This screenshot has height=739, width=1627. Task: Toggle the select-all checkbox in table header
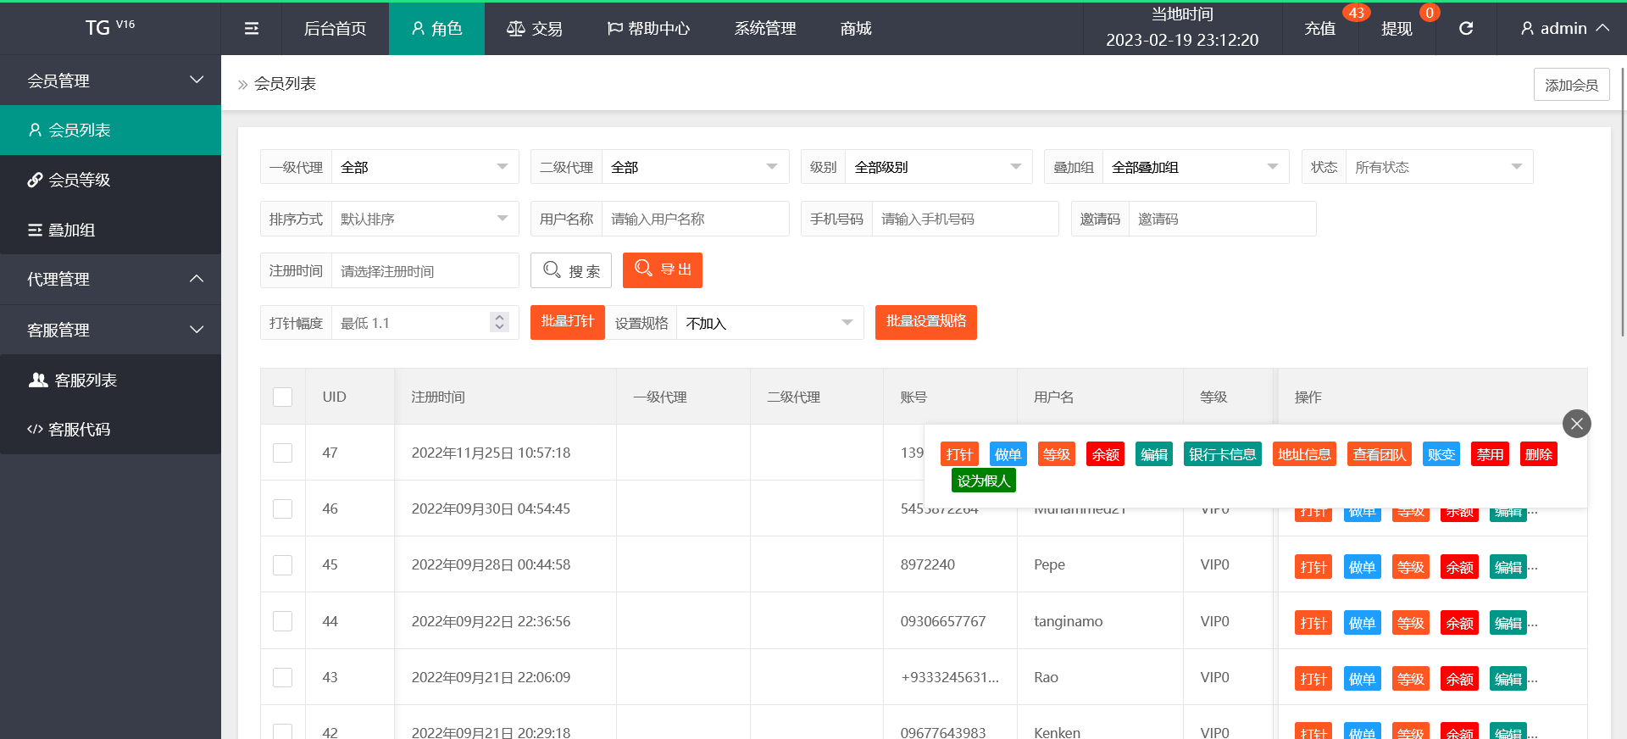coord(283,397)
